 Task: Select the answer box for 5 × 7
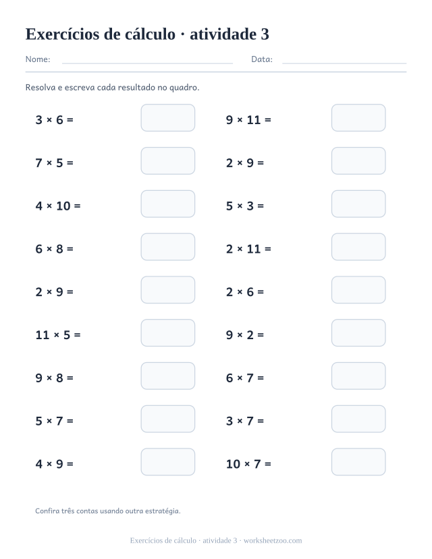168,419
